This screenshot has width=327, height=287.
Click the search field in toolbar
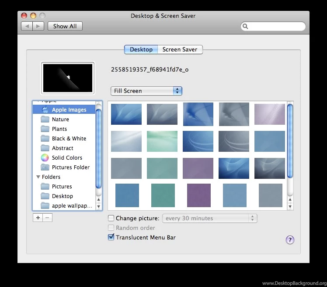point(275,26)
